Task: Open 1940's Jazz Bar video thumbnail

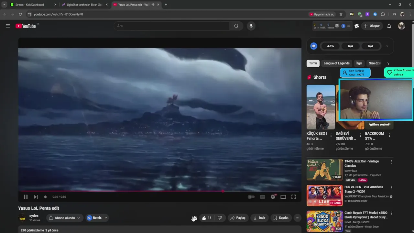Action: click(325, 169)
